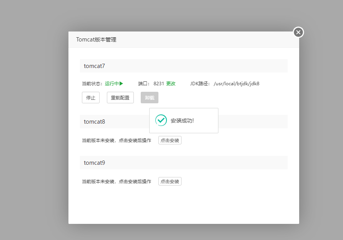Screen dimensions: 343x240
Task: Close the Tomcat版本管理 dialog
Action: pos(298,32)
